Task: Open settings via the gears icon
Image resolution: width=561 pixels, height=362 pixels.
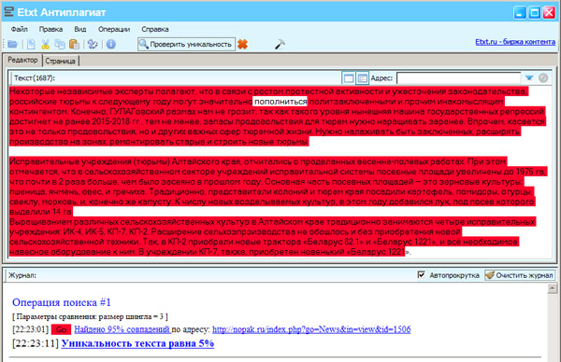Action: (x=93, y=44)
